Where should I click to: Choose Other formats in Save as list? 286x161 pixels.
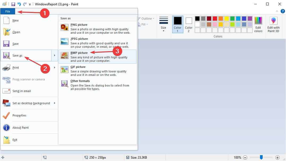pyautogui.click(x=97, y=85)
